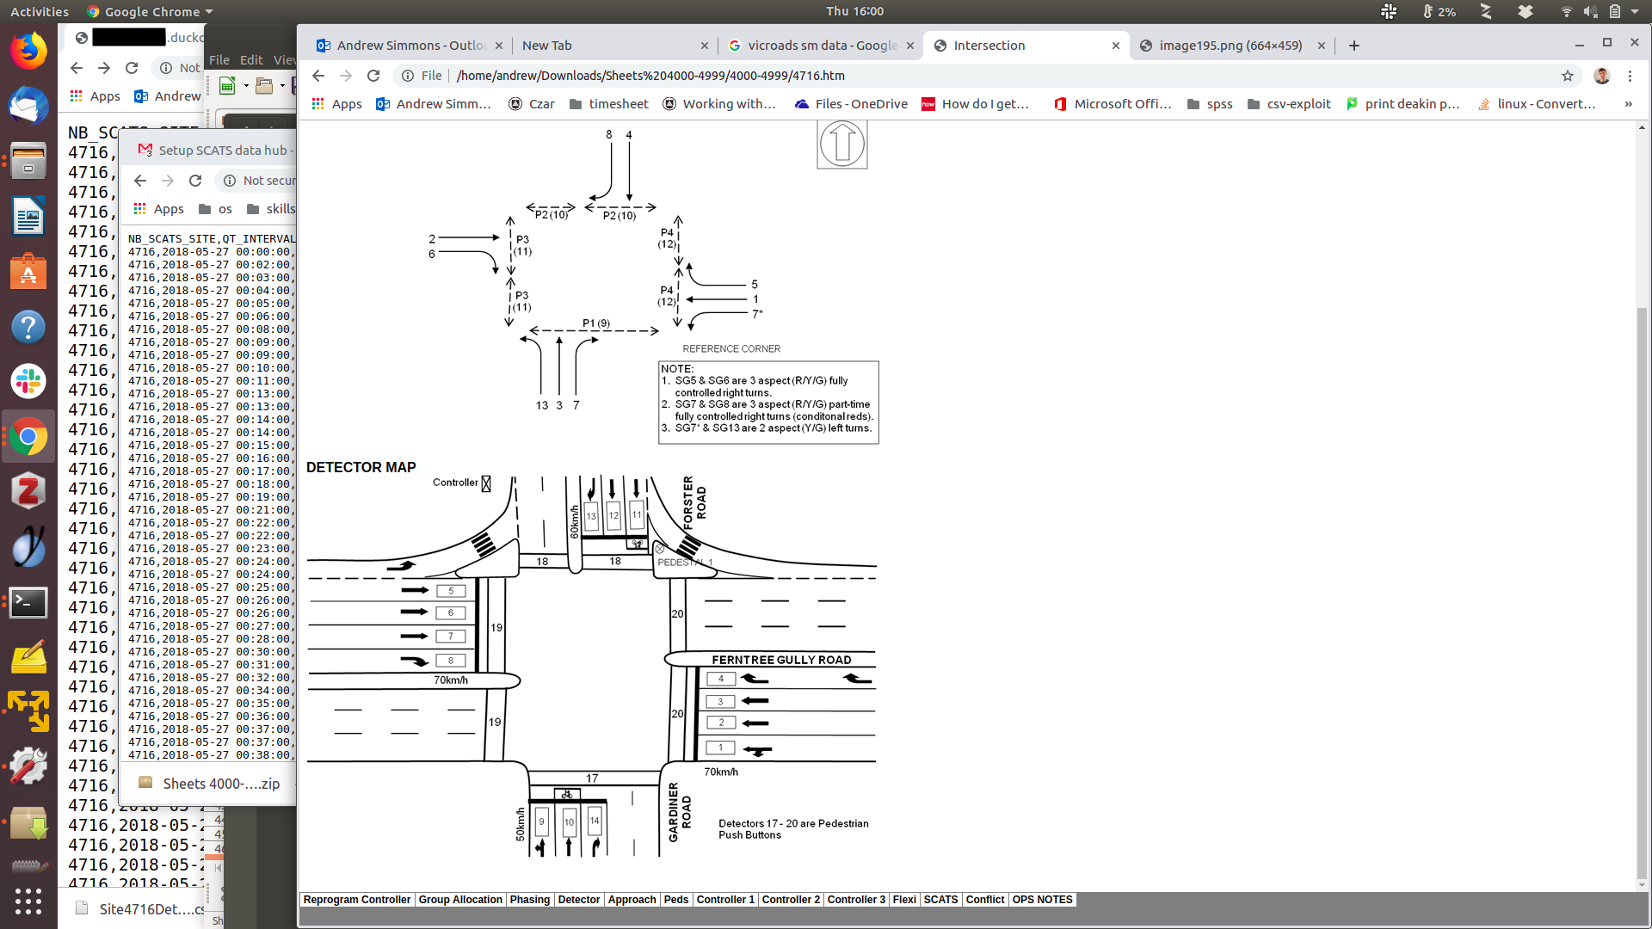Open the Phasing page link
Screen dimensions: 1652x929
pyautogui.click(x=529, y=900)
